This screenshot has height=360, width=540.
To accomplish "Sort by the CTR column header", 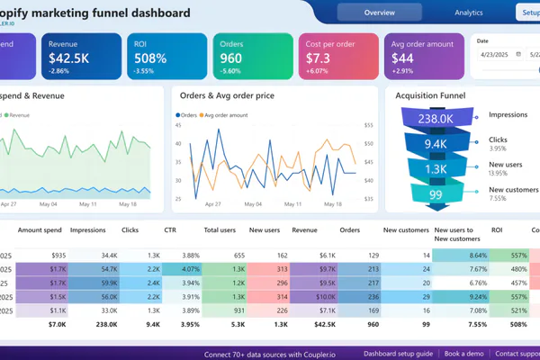I will point(170,230).
